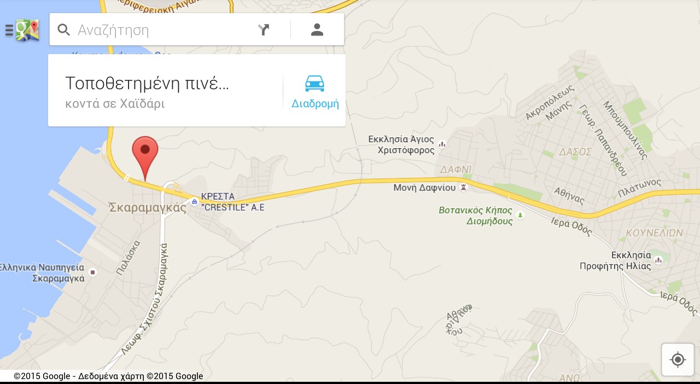The width and height of the screenshot is (700, 384).
Task: Open the account profile icon
Action: pyautogui.click(x=317, y=30)
